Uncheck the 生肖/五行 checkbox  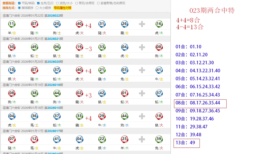pyautogui.click(x=38, y=3)
